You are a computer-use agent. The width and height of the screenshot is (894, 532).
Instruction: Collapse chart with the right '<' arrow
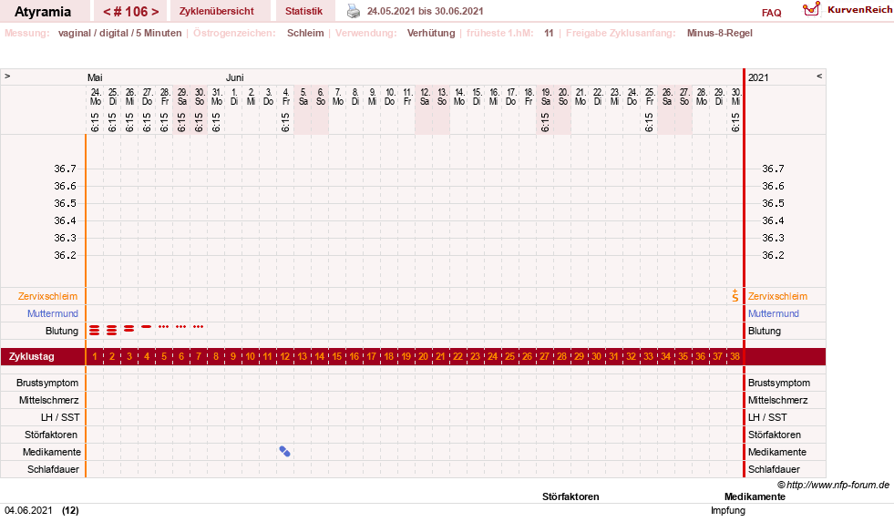(x=819, y=76)
